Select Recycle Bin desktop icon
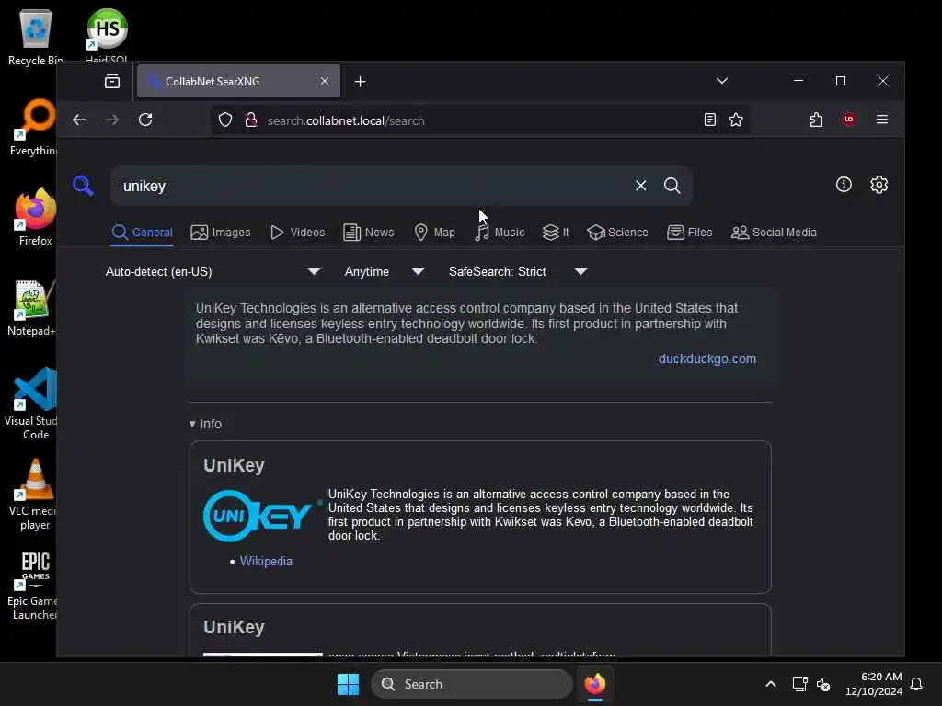The image size is (942, 706). tap(36, 37)
